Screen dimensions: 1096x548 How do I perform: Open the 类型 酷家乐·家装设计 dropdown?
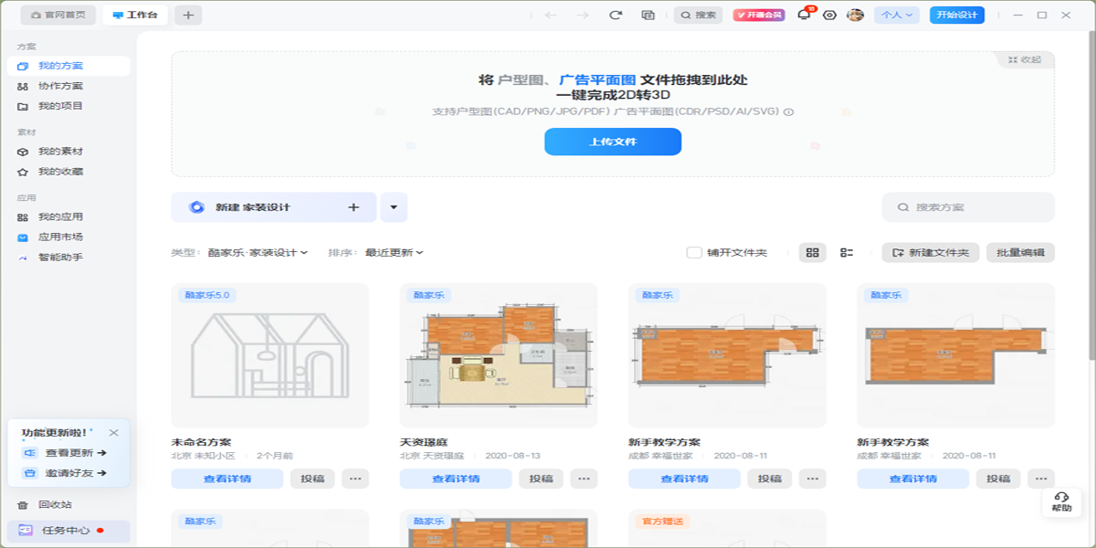(x=258, y=252)
